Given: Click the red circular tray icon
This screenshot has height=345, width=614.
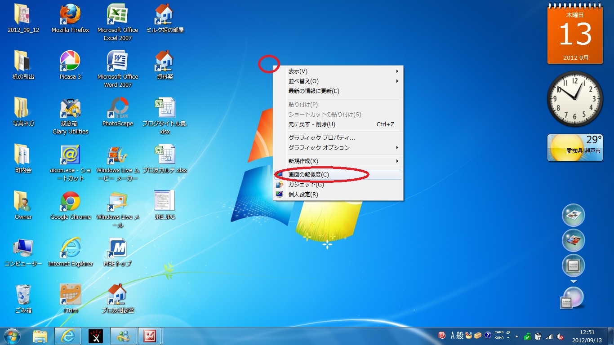Looking at the screenshot, I should [442, 336].
